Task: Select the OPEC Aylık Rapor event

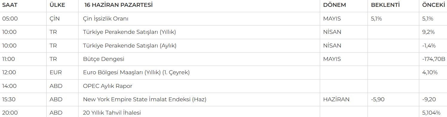Action: click(x=107, y=86)
